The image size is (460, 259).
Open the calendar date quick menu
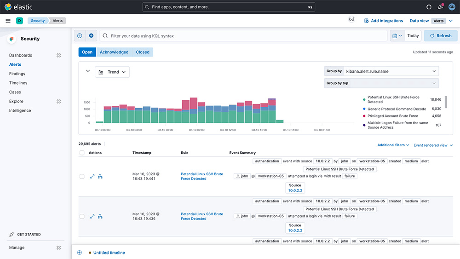397,36
